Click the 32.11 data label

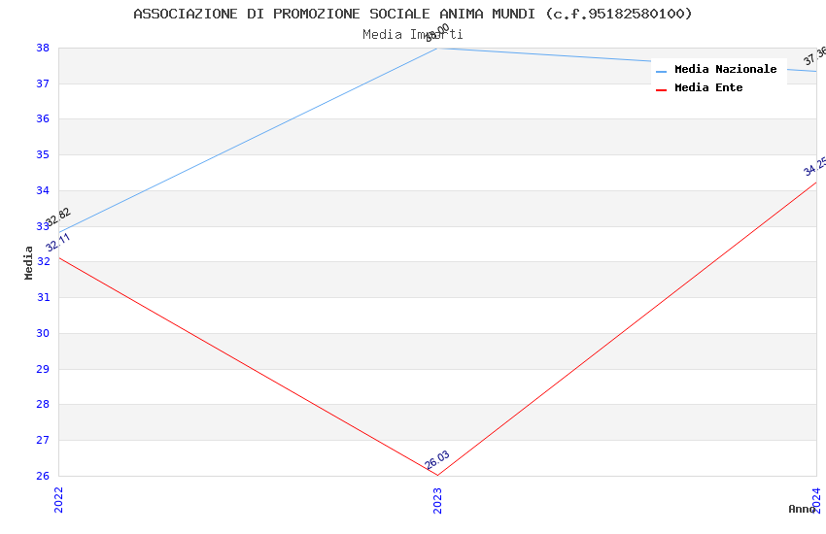click(58, 242)
